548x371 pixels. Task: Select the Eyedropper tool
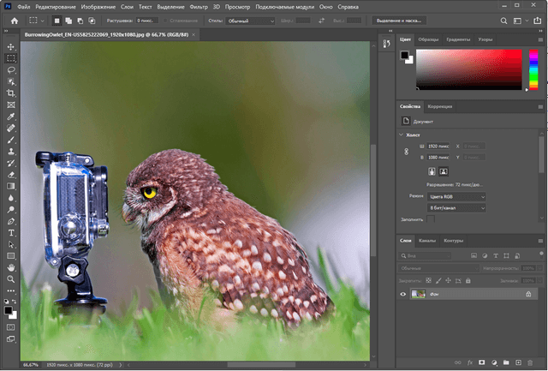[x=11, y=117]
